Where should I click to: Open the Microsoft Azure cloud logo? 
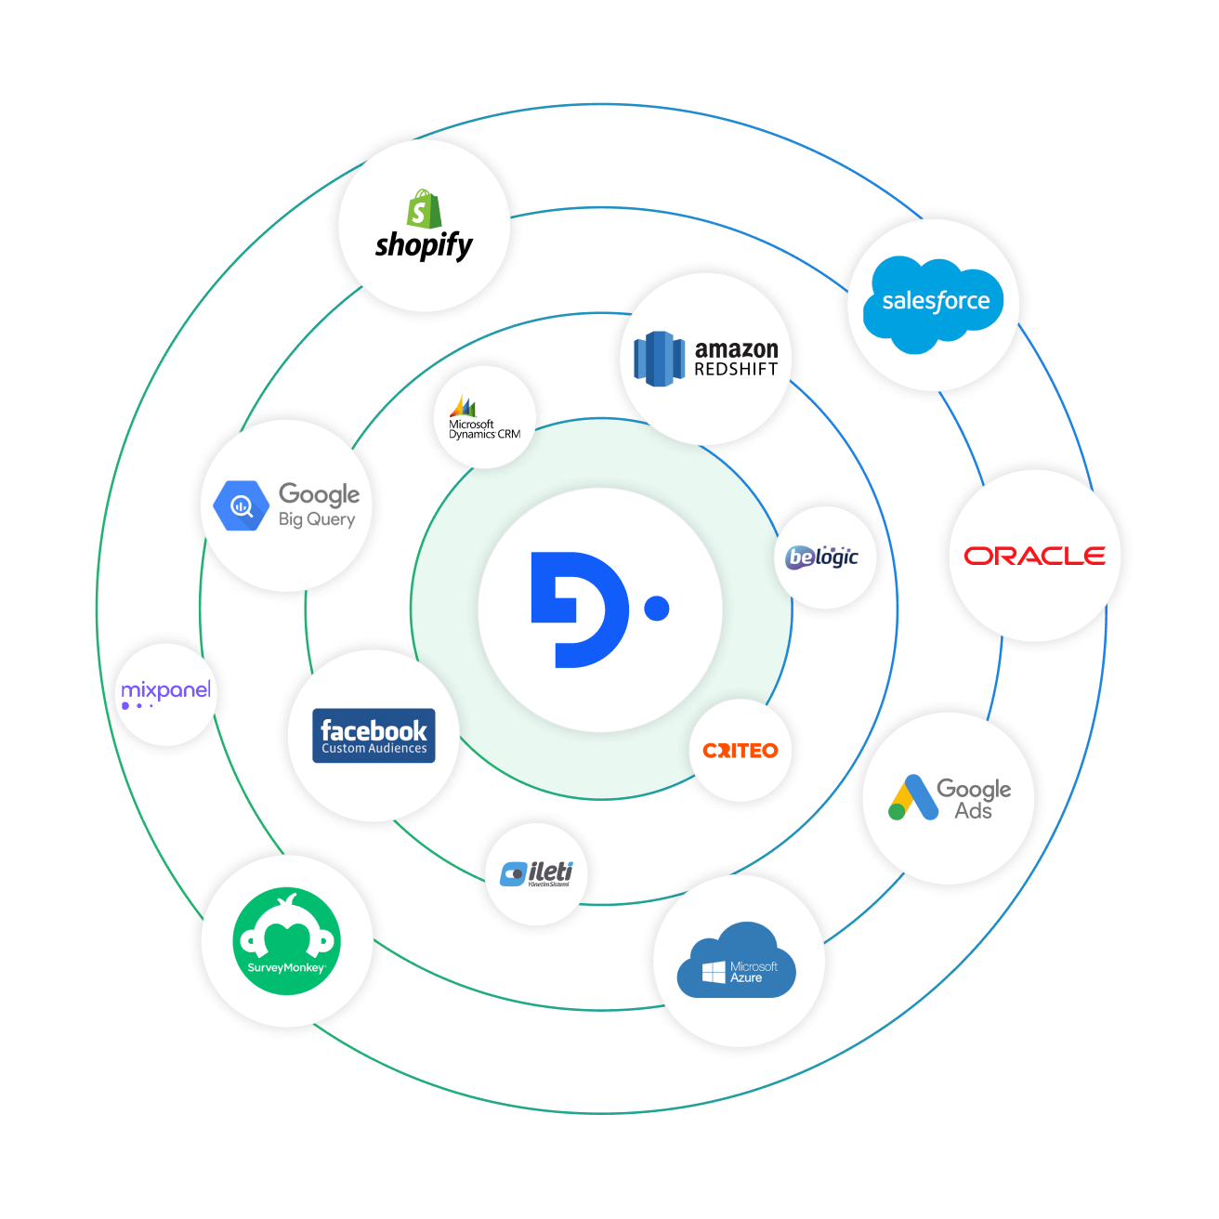[739, 961]
